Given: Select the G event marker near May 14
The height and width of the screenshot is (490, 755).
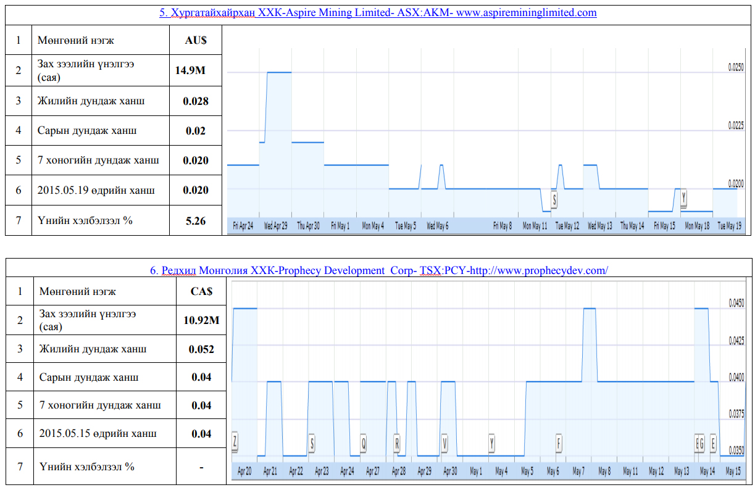Looking at the screenshot, I should tap(701, 442).
